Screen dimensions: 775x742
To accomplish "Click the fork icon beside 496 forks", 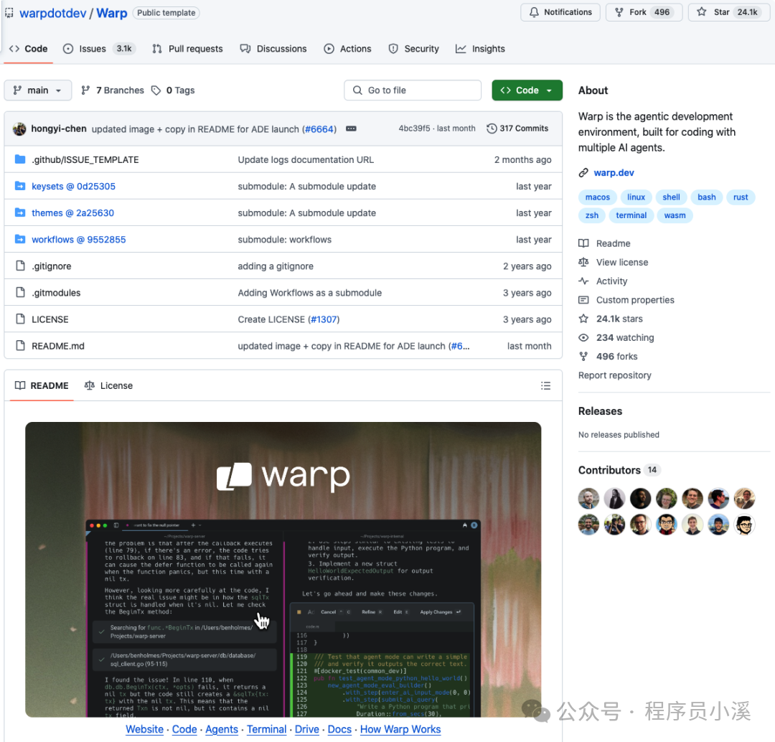I will 584,356.
